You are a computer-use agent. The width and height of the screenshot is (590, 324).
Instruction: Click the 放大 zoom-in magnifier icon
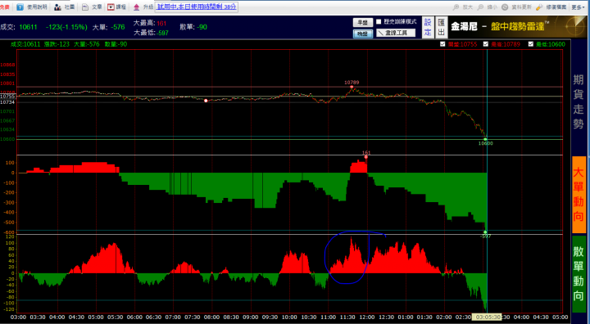point(456,7)
